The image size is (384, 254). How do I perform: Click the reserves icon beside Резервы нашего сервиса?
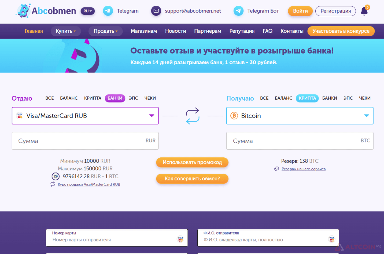tap(277, 169)
